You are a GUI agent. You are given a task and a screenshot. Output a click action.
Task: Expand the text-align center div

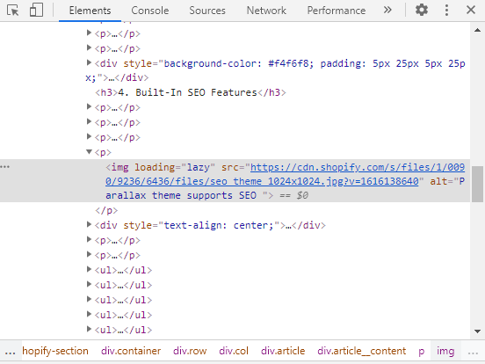[x=89, y=224]
